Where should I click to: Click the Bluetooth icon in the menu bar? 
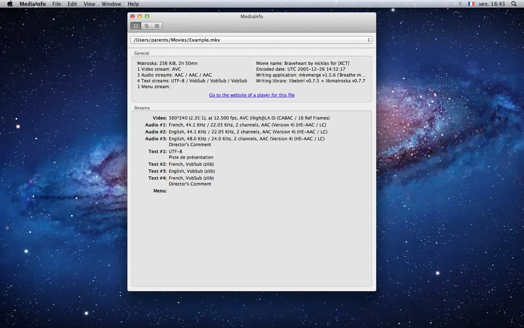(x=461, y=4)
